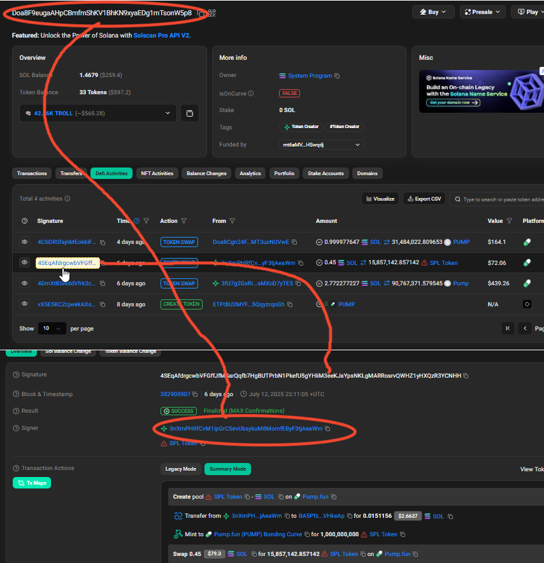The image size is (544, 563).
Task: Open the Tx Maps button
Action: pyautogui.click(x=32, y=483)
